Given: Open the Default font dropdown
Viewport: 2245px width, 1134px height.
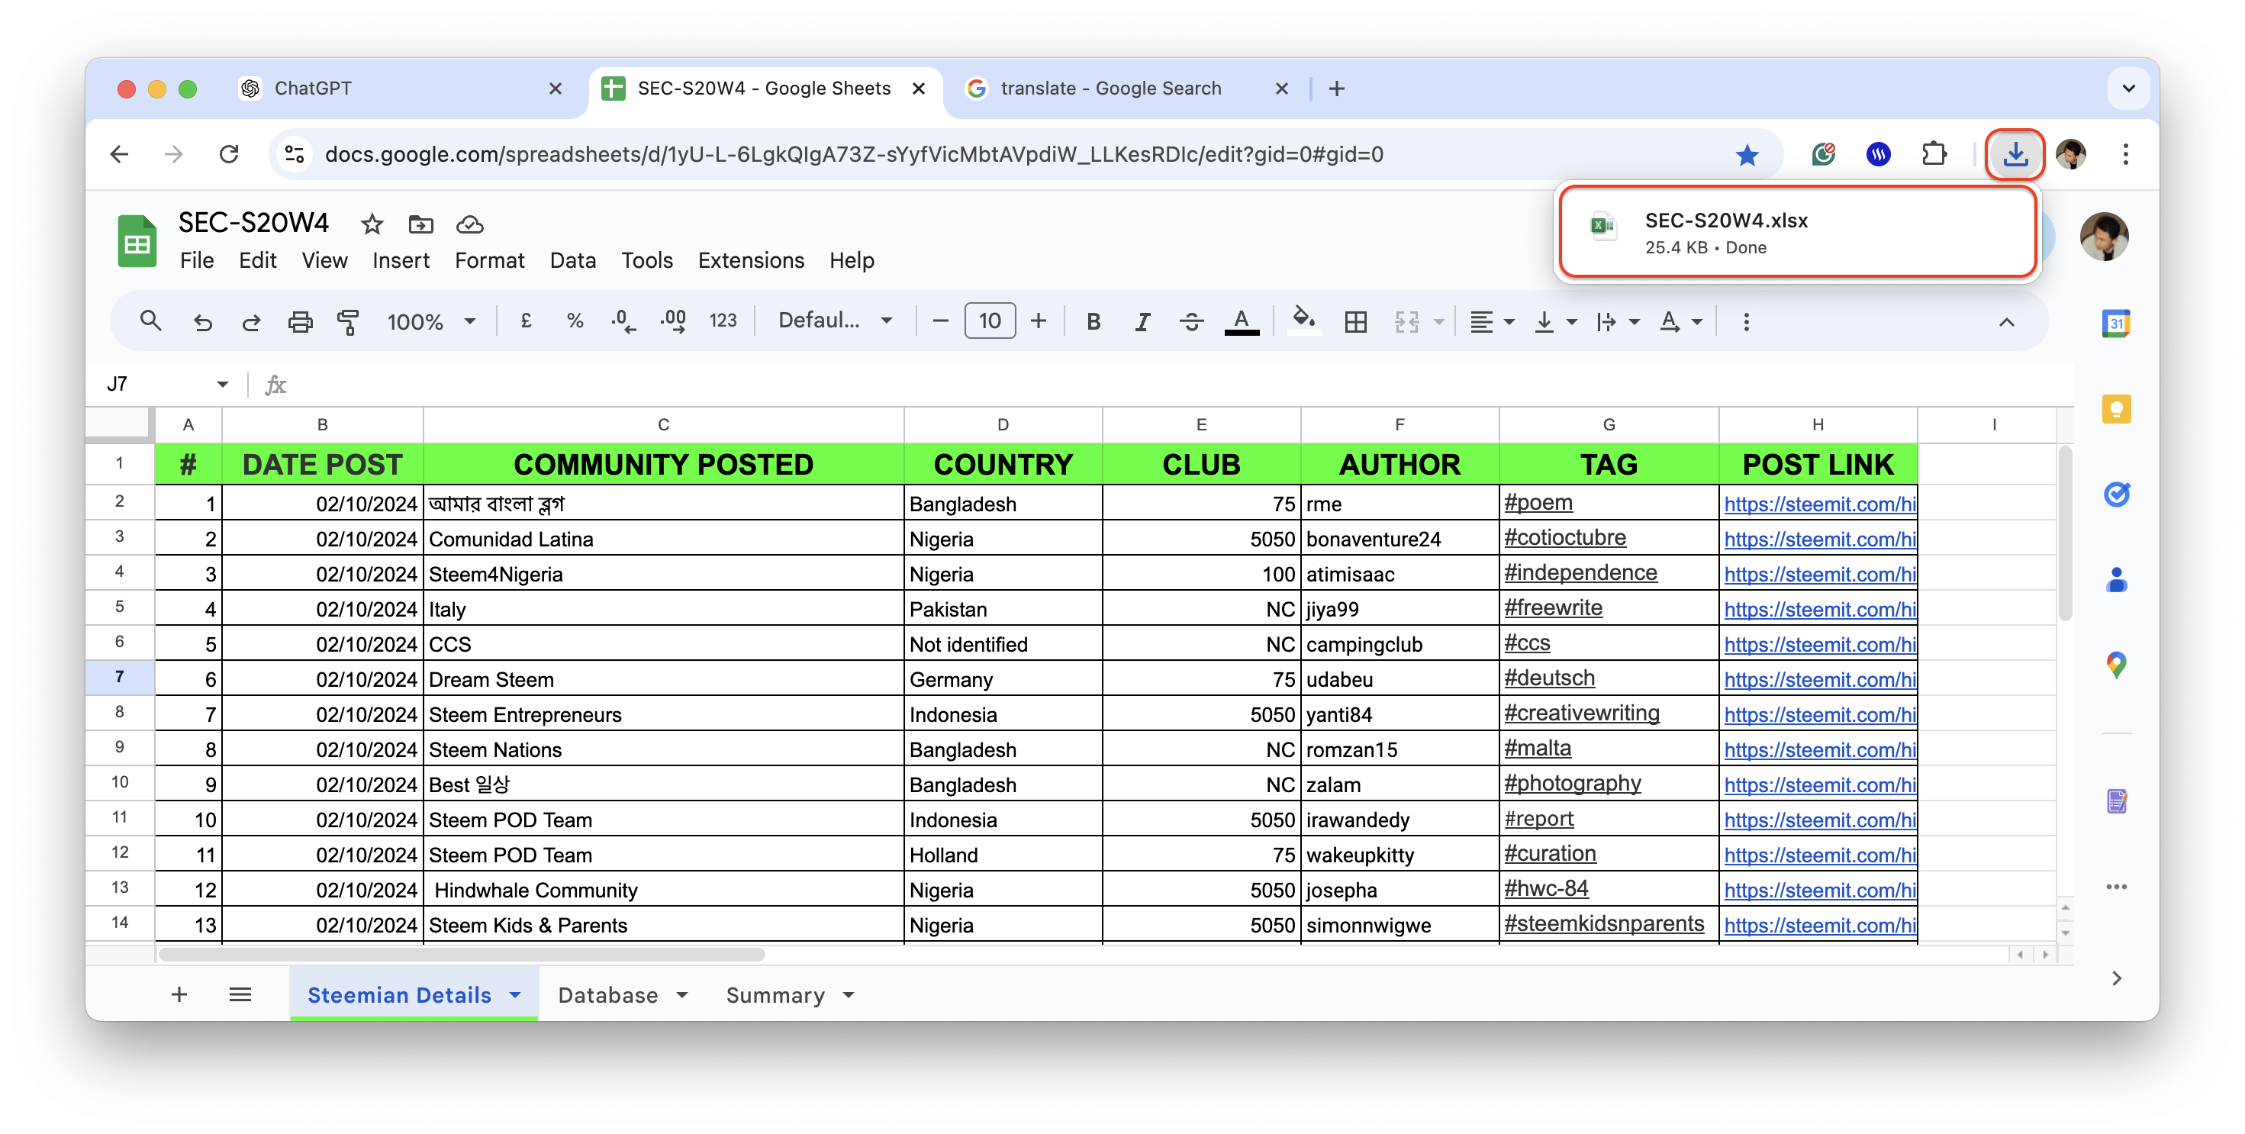Looking at the screenshot, I should tap(834, 320).
